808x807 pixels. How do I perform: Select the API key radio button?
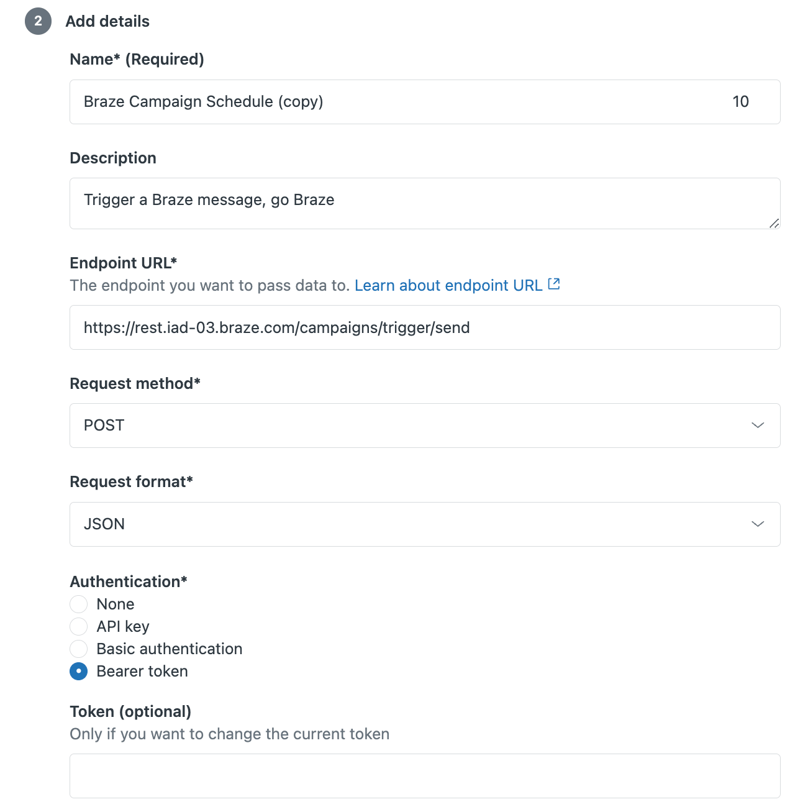79,626
